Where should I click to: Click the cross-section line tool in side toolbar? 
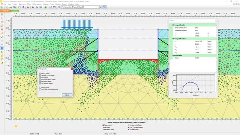tap(2, 33)
